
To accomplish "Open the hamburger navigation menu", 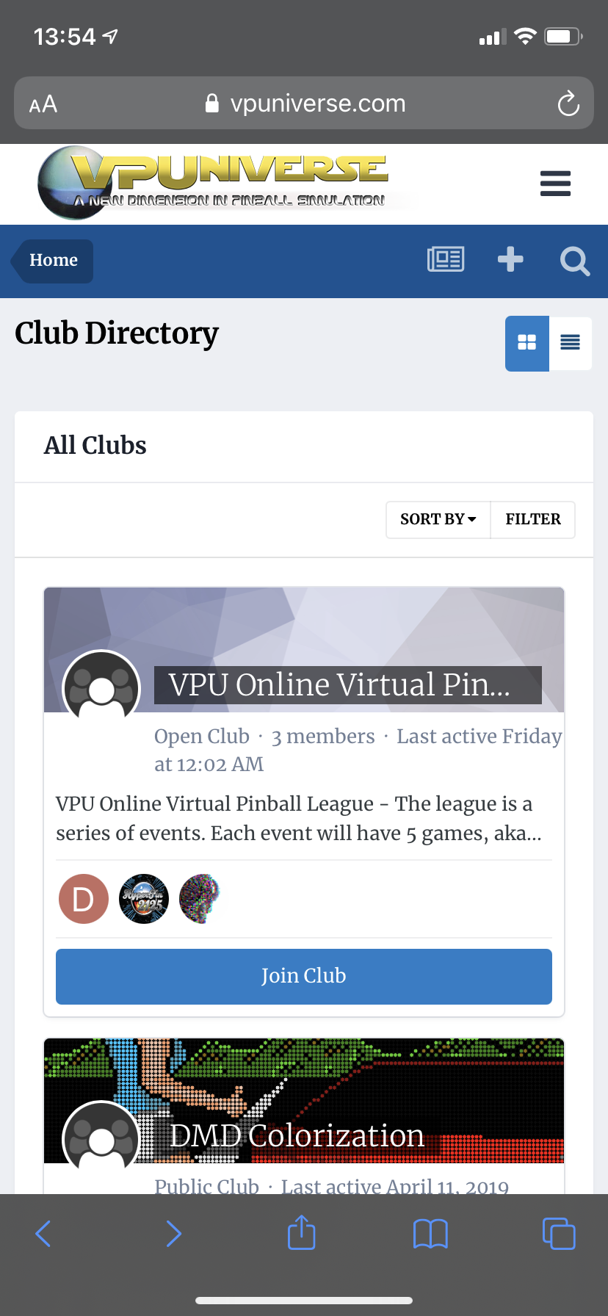I will coord(555,184).
